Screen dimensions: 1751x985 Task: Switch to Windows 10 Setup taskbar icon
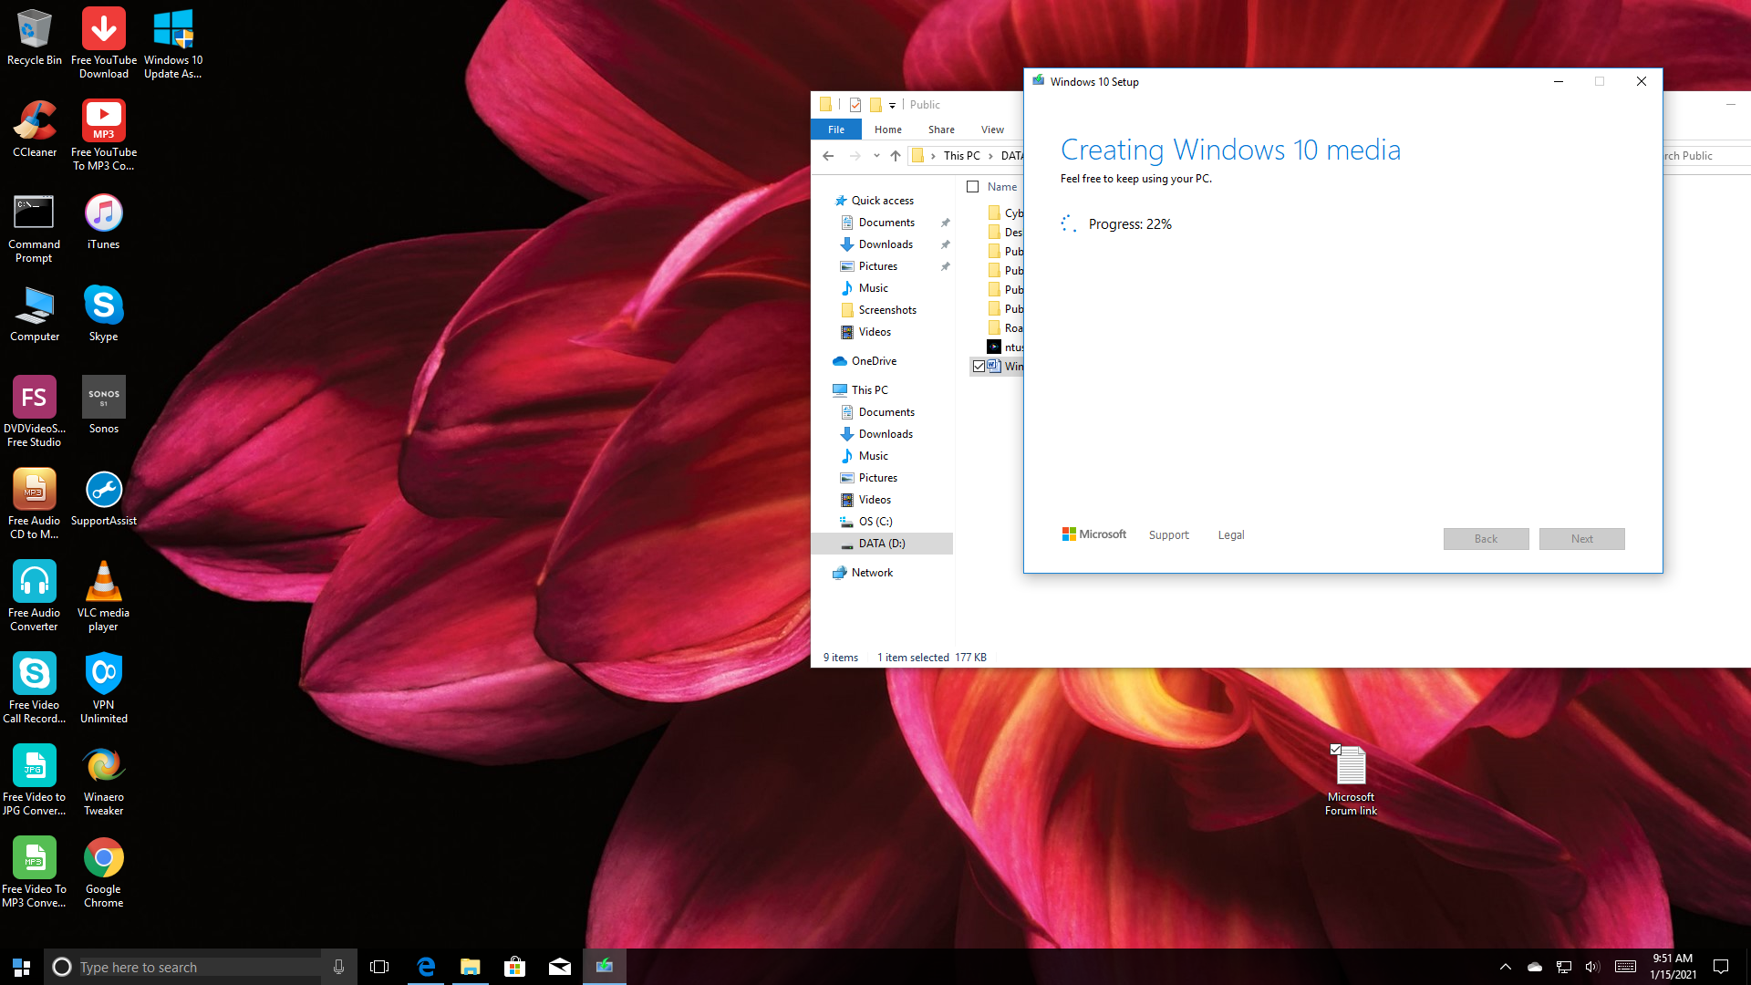click(x=605, y=967)
